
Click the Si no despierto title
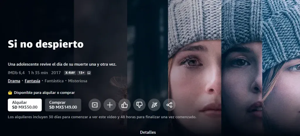click(45, 44)
